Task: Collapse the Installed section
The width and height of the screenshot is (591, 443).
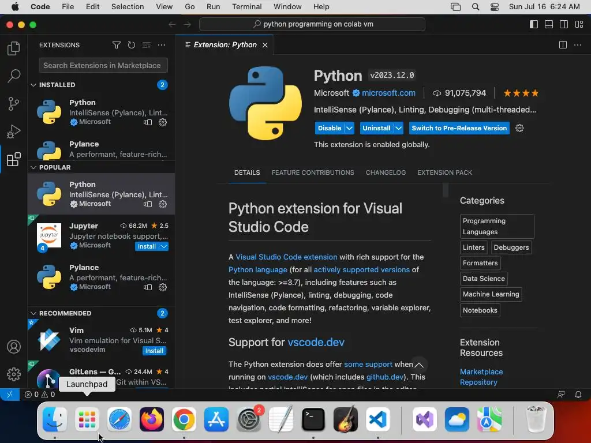Action: (33, 85)
